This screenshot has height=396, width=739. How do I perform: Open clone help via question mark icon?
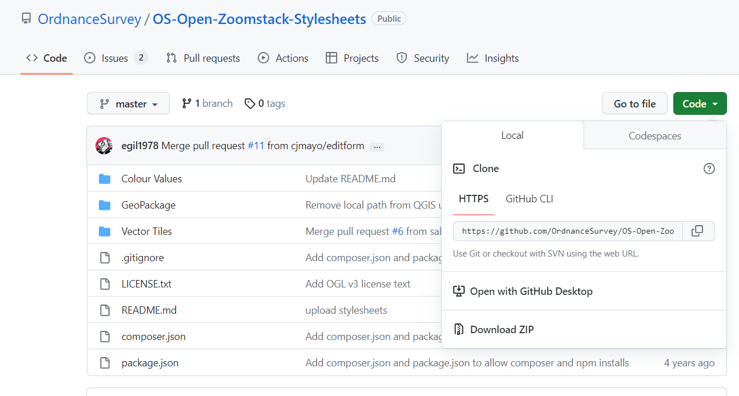pos(709,169)
